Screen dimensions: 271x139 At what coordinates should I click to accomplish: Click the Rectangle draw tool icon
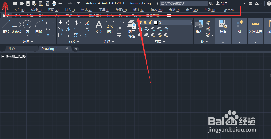(48, 22)
